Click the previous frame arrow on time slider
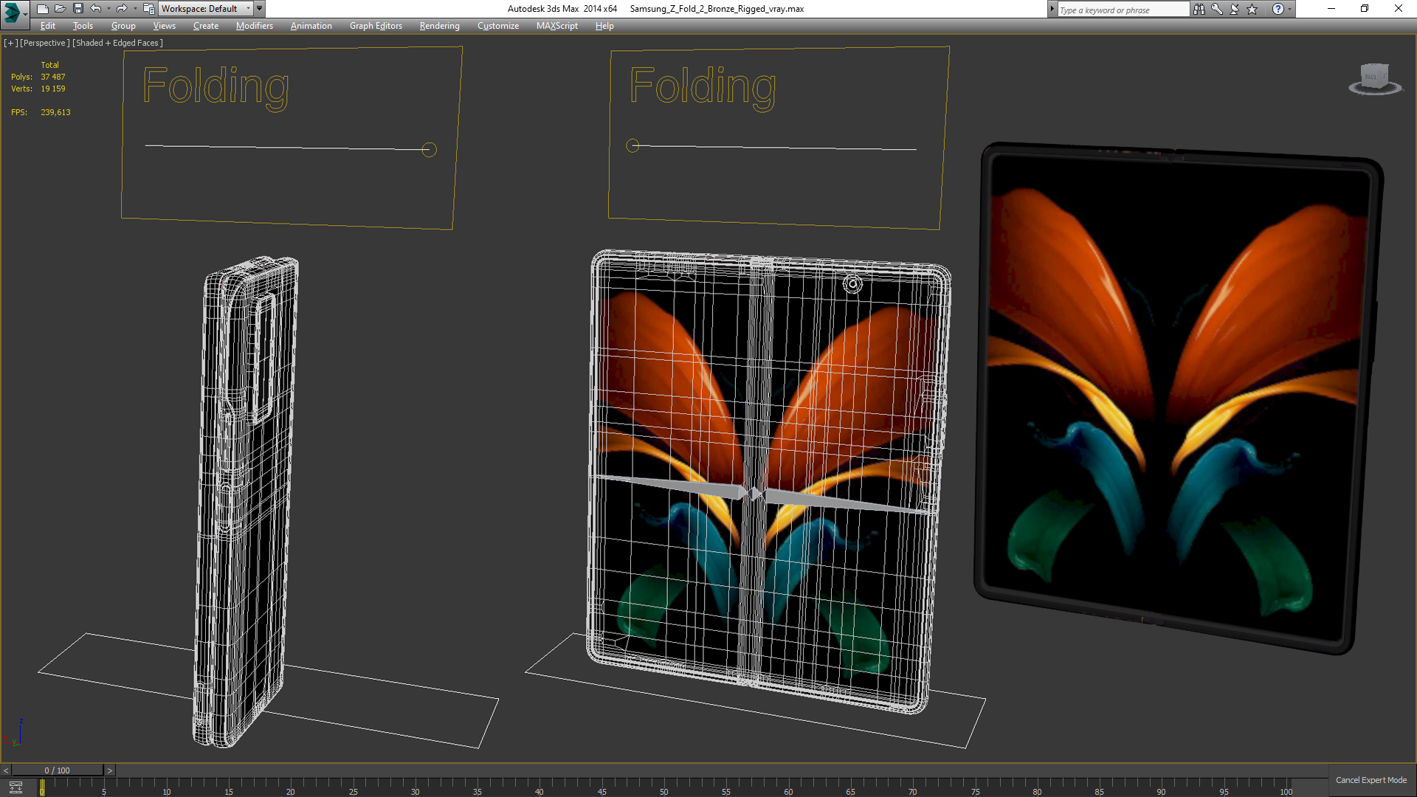1417x797 pixels. click(6, 770)
